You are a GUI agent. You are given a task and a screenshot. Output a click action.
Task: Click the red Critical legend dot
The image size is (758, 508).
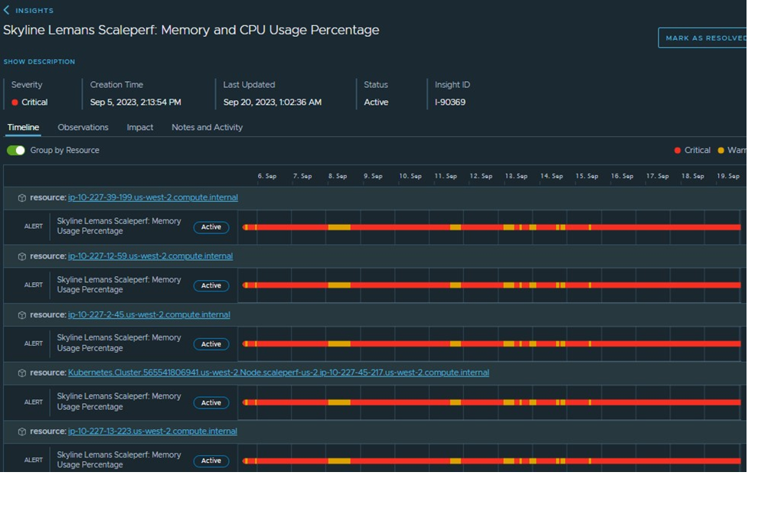coord(678,151)
